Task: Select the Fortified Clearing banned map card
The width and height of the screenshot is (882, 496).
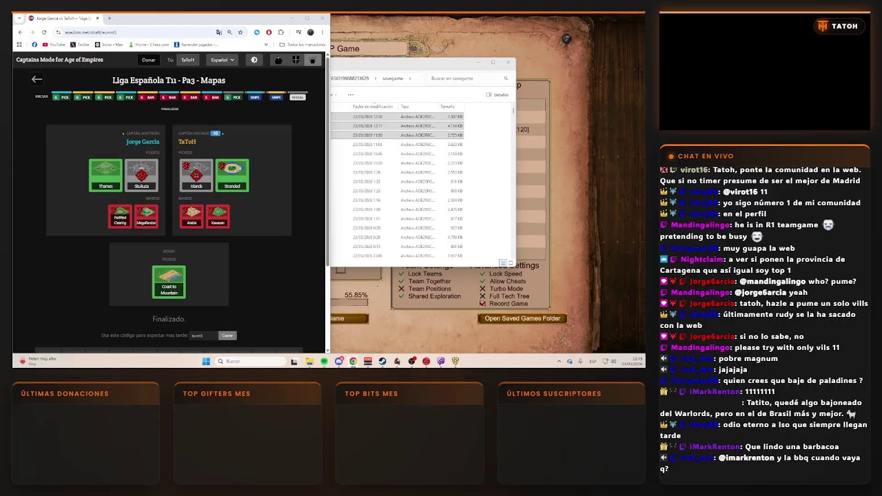Action: 120,216
